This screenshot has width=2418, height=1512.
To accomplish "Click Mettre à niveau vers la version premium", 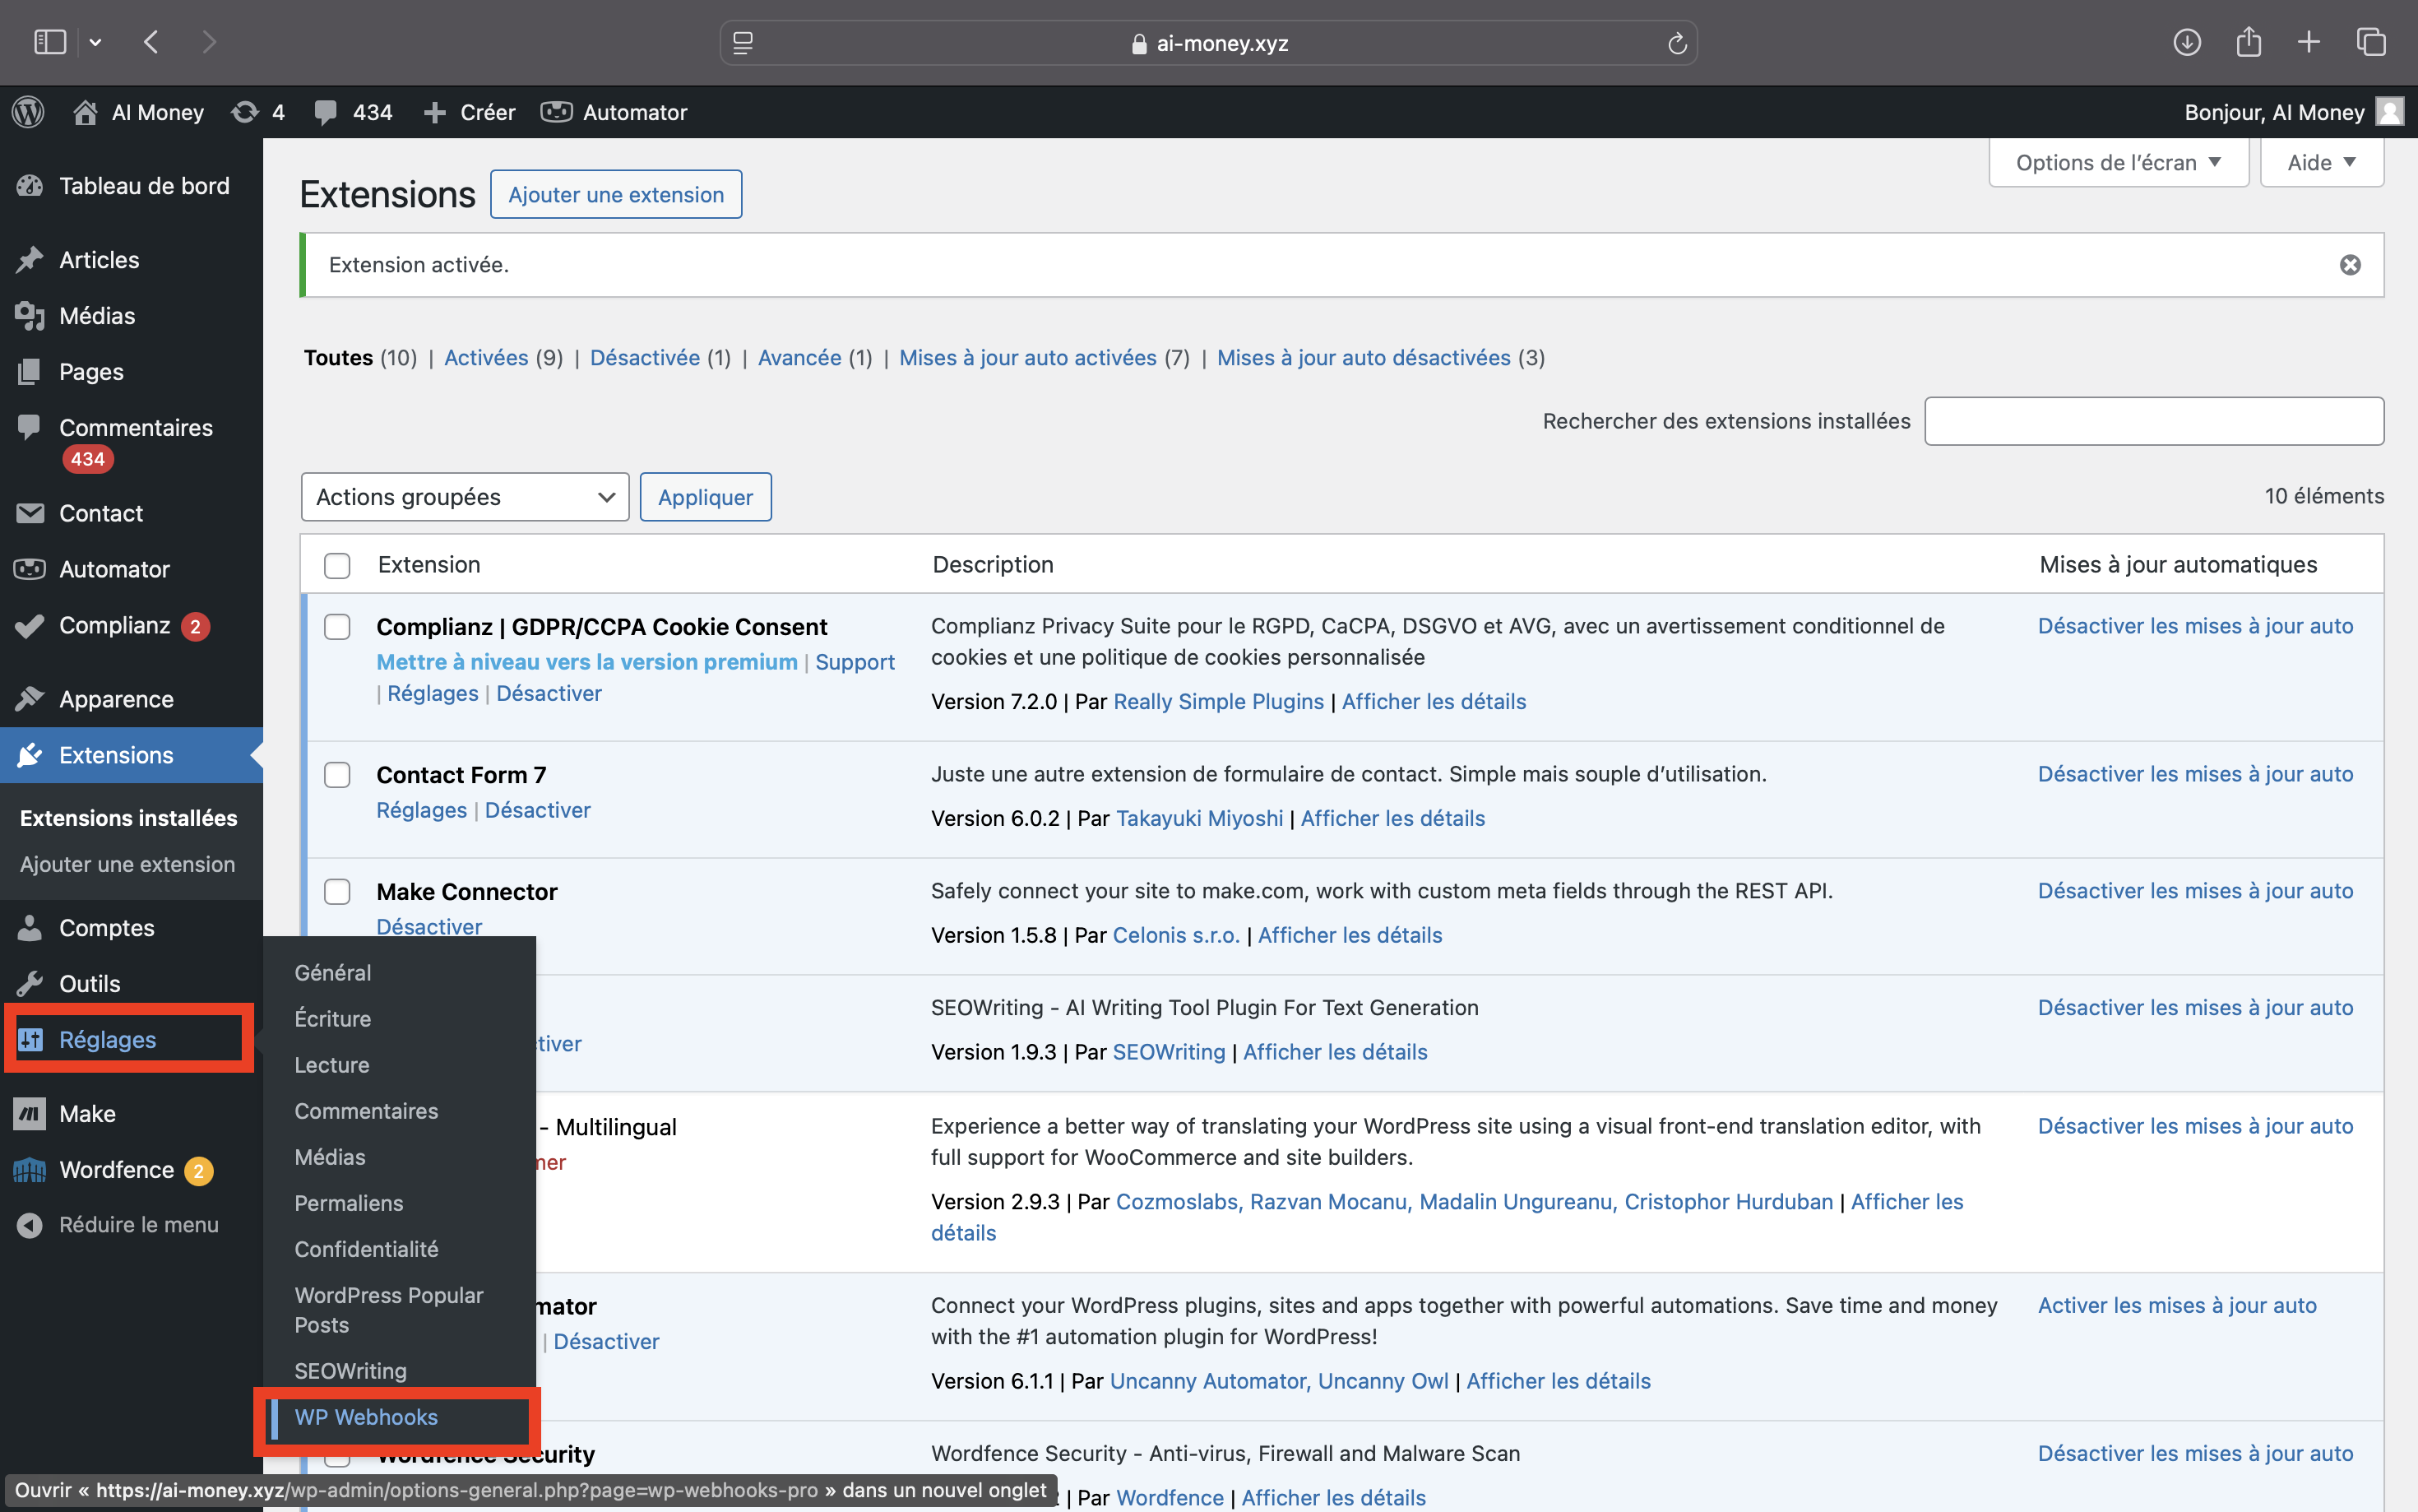I will (586, 662).
